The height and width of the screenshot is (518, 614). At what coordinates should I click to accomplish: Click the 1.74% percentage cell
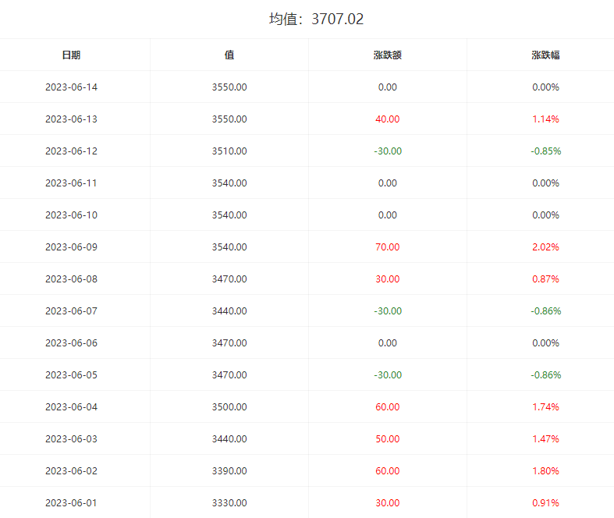pos(545,407)
